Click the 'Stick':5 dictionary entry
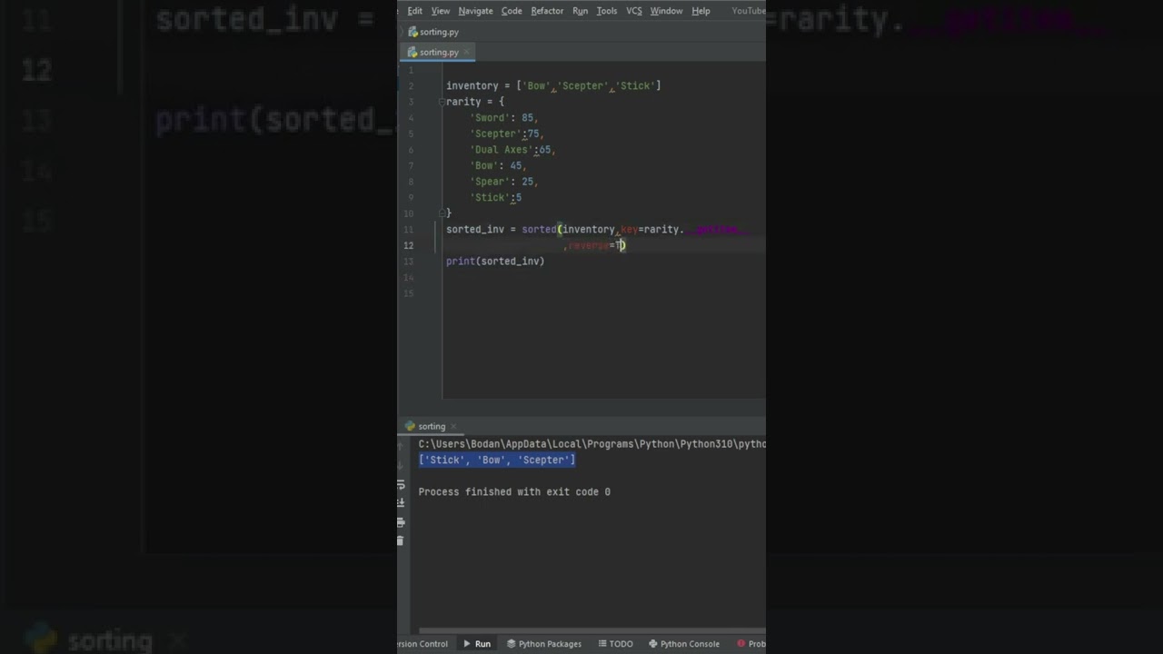This screenshot has height=654, width=1163. pos(496,197)
